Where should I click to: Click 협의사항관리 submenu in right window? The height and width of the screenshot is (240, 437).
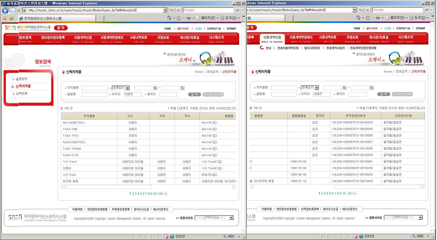pyautogui.click(x=312, y=48)
